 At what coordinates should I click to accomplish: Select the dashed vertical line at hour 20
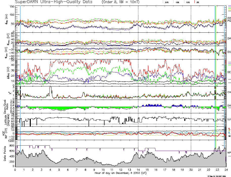click(191, 76)
